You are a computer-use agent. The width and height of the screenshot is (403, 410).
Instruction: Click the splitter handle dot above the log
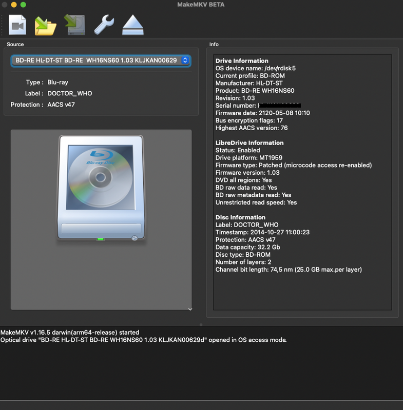pyautogui.click(x=201, y=325)
